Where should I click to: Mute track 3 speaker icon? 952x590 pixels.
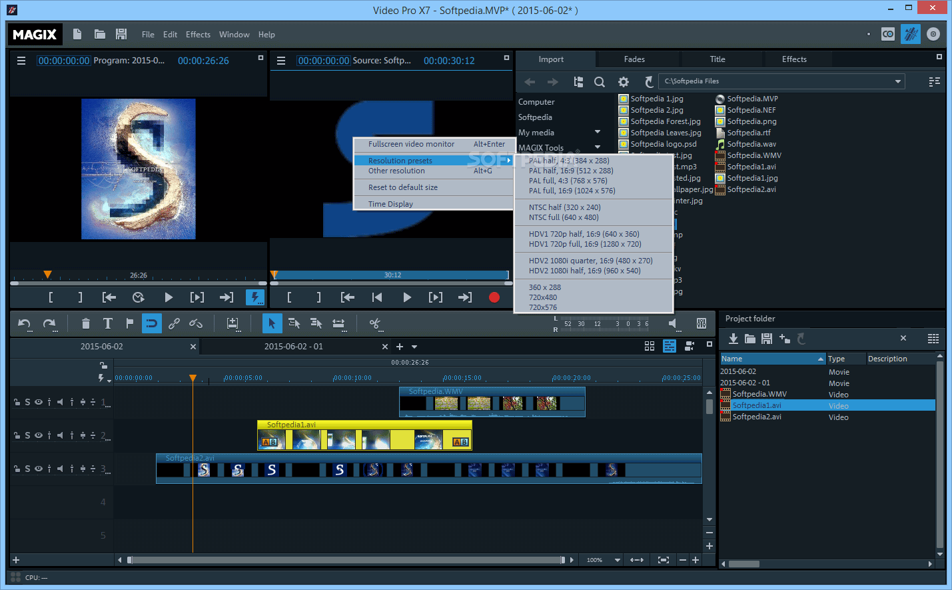pos(60,469)
